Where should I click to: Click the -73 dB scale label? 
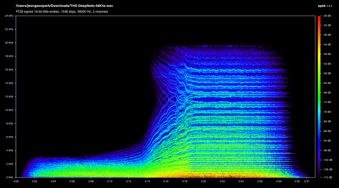click(x=327, y=102)
